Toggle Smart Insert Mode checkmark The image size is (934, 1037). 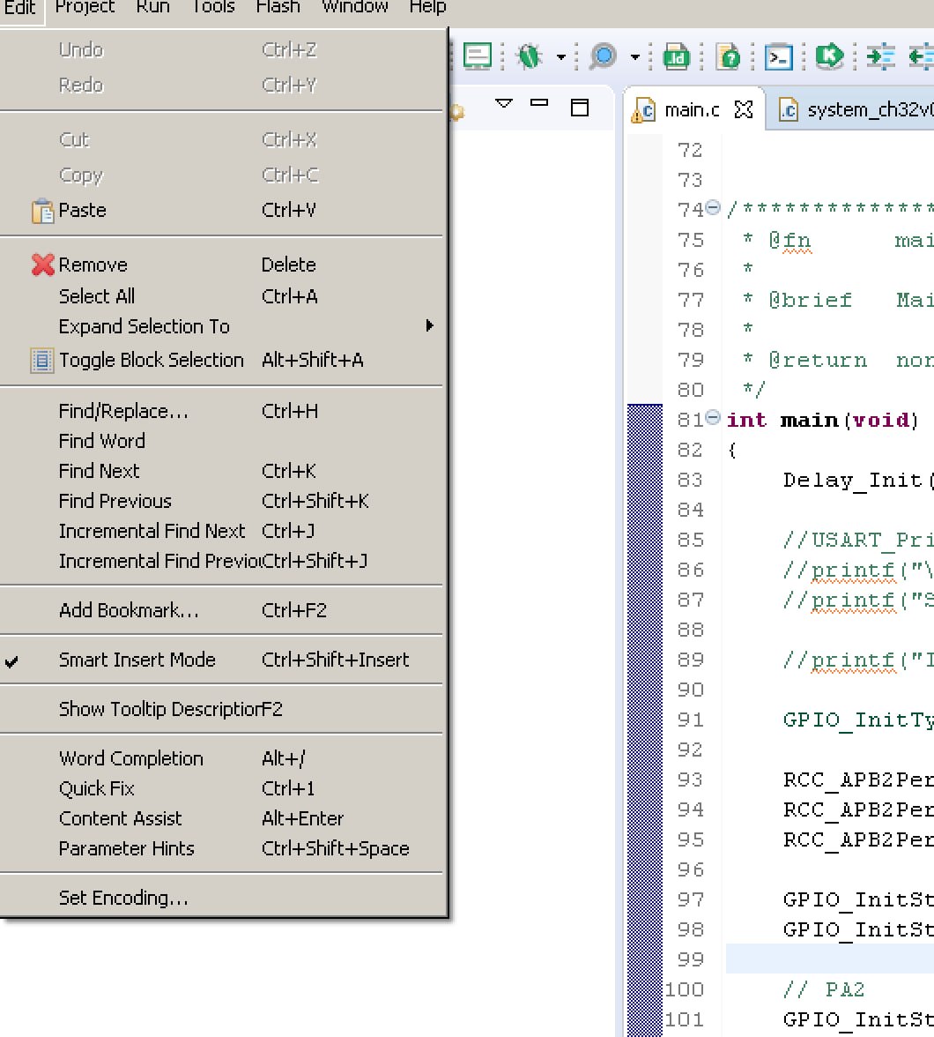click(x=12, y=660)
